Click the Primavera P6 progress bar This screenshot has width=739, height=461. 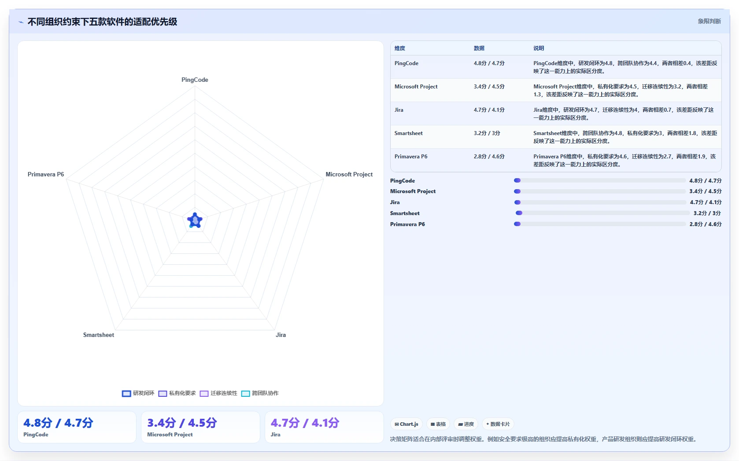(x=600, y=224)
